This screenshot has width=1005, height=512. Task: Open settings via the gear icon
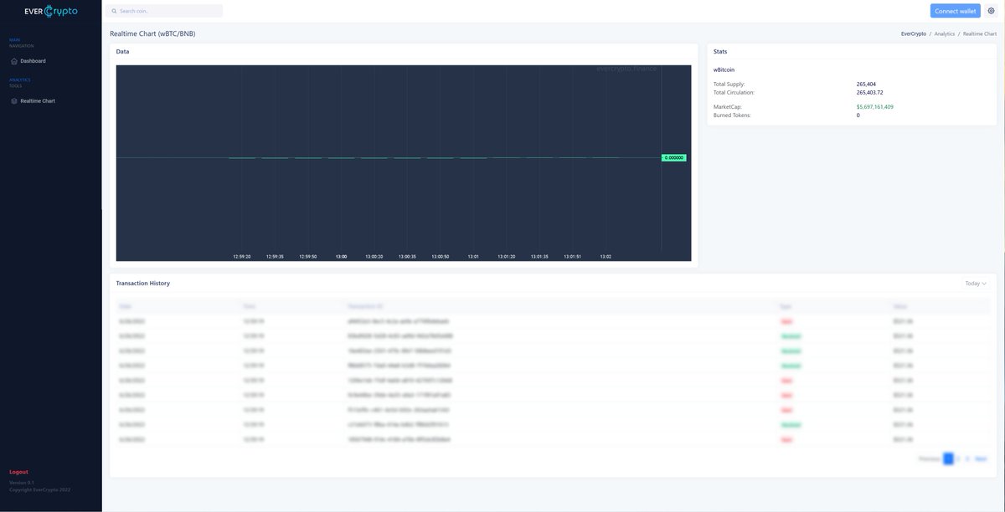(x=991, y=11)
